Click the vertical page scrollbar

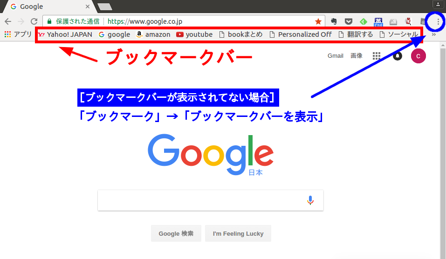(443, 154)
